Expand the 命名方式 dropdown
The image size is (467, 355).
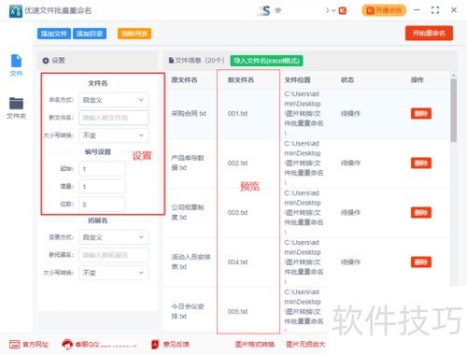114,100
